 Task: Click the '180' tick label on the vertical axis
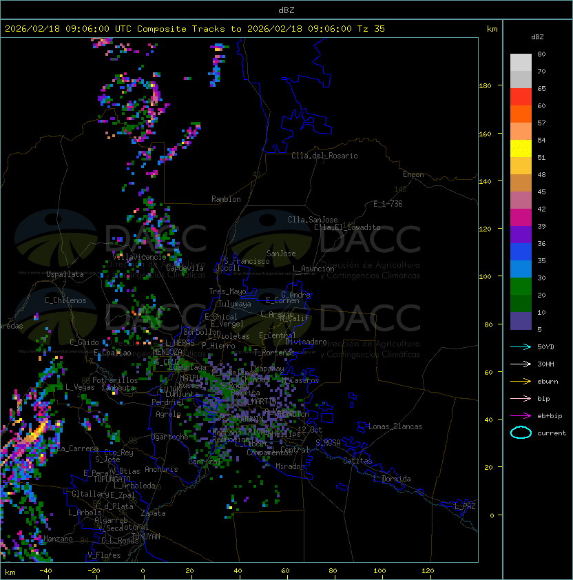click(485, 86)
